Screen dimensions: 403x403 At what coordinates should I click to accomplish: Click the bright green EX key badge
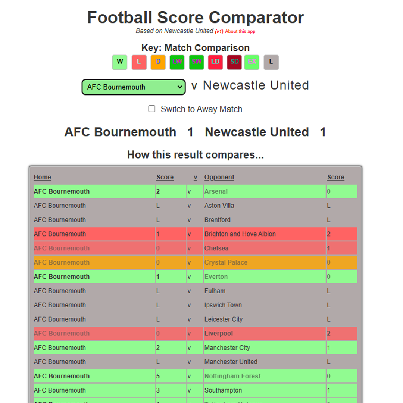(252, 62)
